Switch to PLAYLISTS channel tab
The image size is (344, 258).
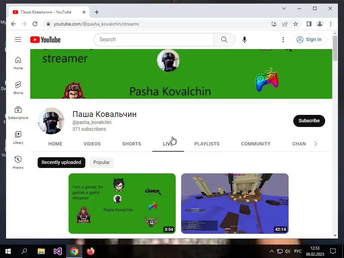coord(207,144)
